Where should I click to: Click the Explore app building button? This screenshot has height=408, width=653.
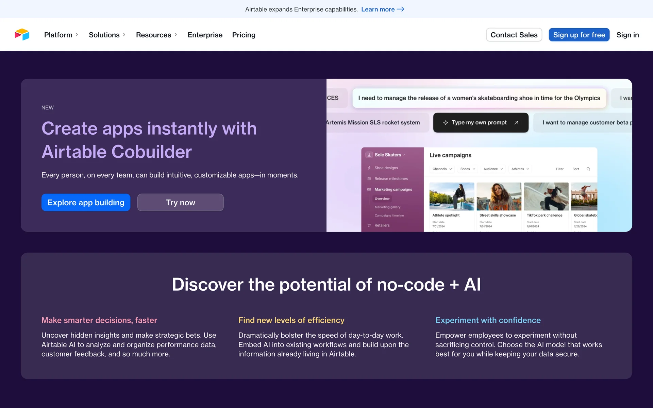click(86, 203)
